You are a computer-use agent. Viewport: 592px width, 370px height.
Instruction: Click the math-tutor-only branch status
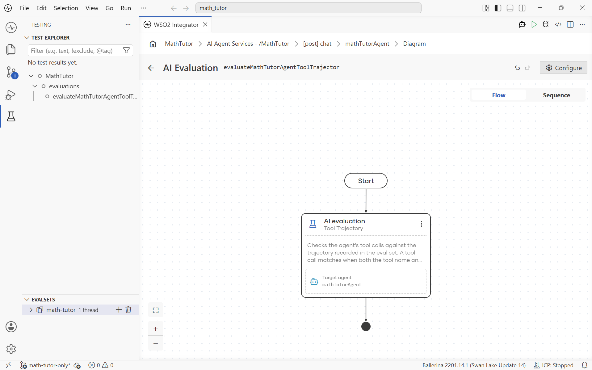tap(46, 365)
